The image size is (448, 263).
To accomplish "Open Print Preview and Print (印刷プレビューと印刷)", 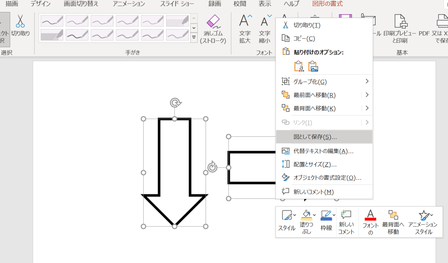I will pyautogui.click(x=400, y=29).
